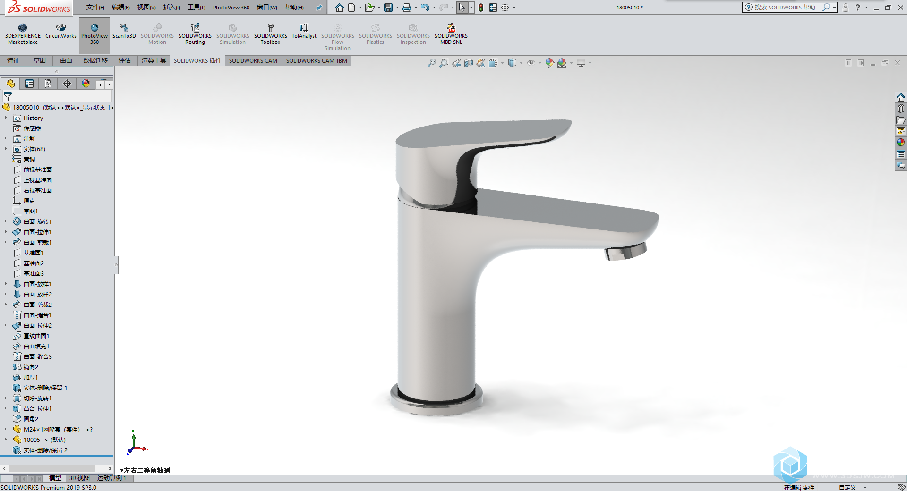Screen dimensions: 907x491
Task: Enable SOLIDWORKS Plastics add-in
Action: (x=375, y=34)
